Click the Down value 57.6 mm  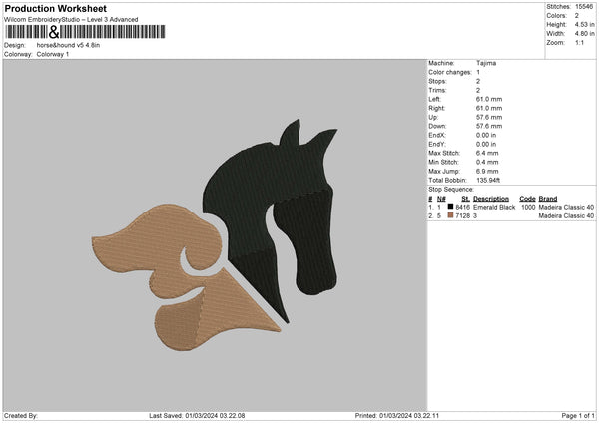pyautogui.click(x=489, y=126)
